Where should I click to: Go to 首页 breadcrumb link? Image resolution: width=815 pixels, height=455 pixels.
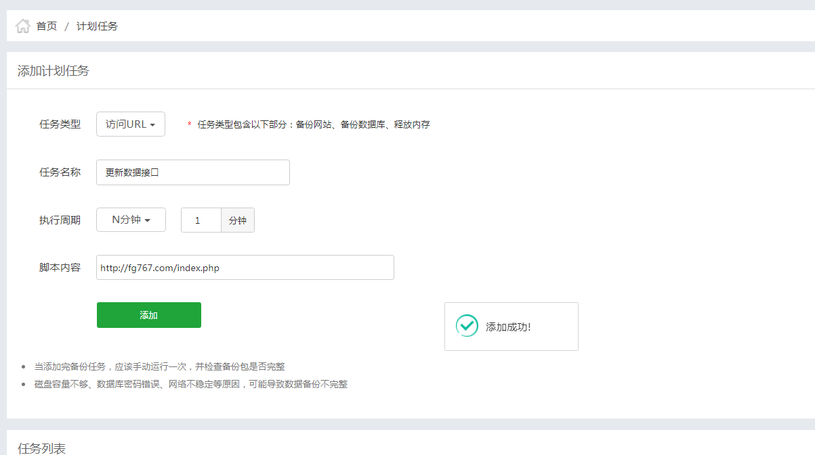(47, 26)
